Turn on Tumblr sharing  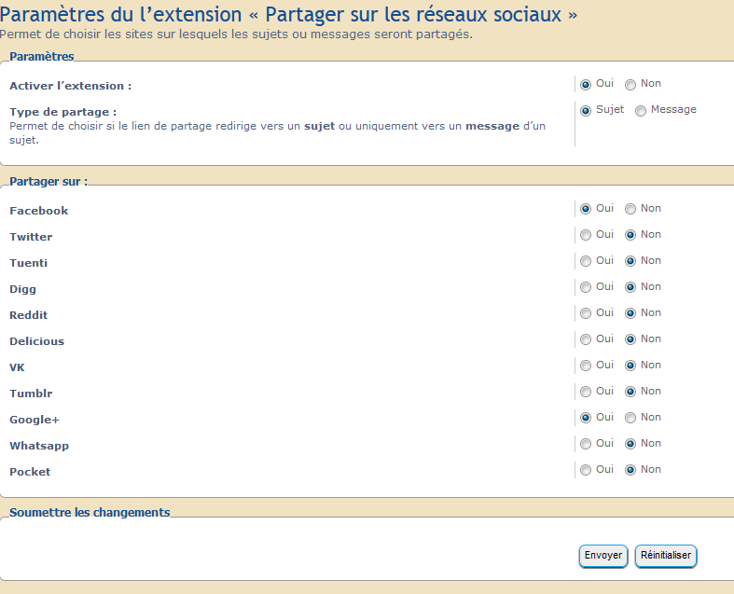coord(586,393)
